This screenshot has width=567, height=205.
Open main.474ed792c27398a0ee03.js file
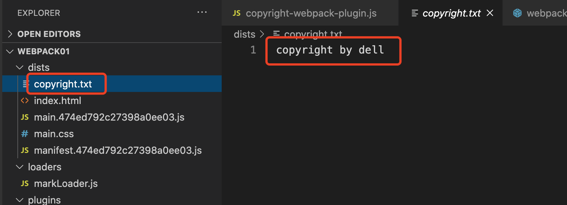coord(109,117)
